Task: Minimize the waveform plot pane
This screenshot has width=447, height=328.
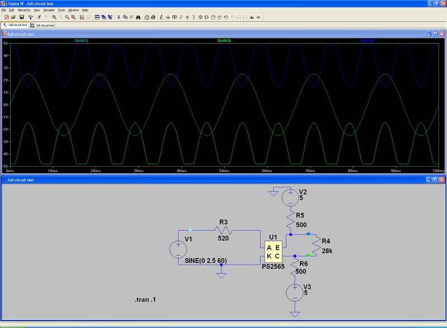Action: tap(429, 34)
